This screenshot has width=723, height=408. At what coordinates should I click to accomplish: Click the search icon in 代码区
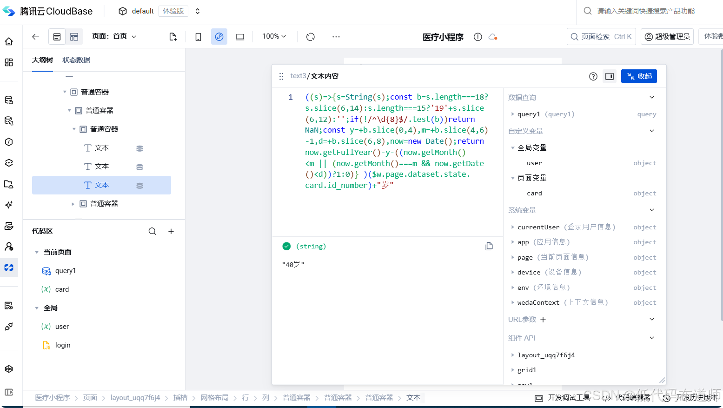(x=153, y=231)
